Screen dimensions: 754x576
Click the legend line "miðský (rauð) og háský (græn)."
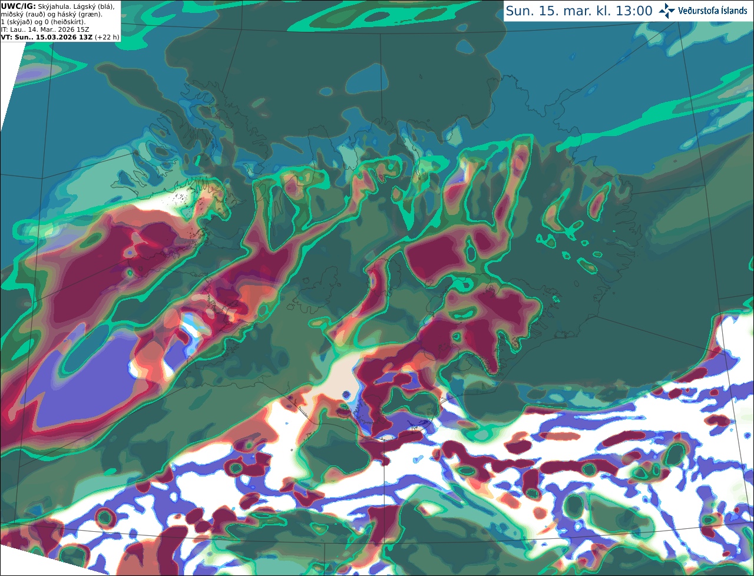coord(51,15)
